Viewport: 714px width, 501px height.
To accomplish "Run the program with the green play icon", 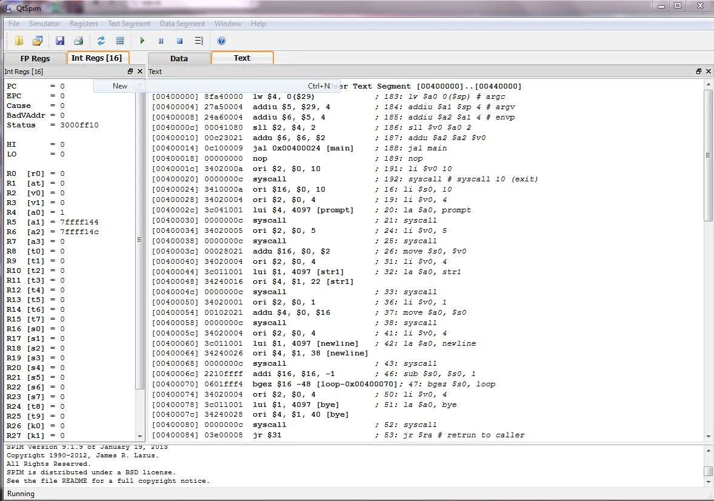I will [142, 41].
